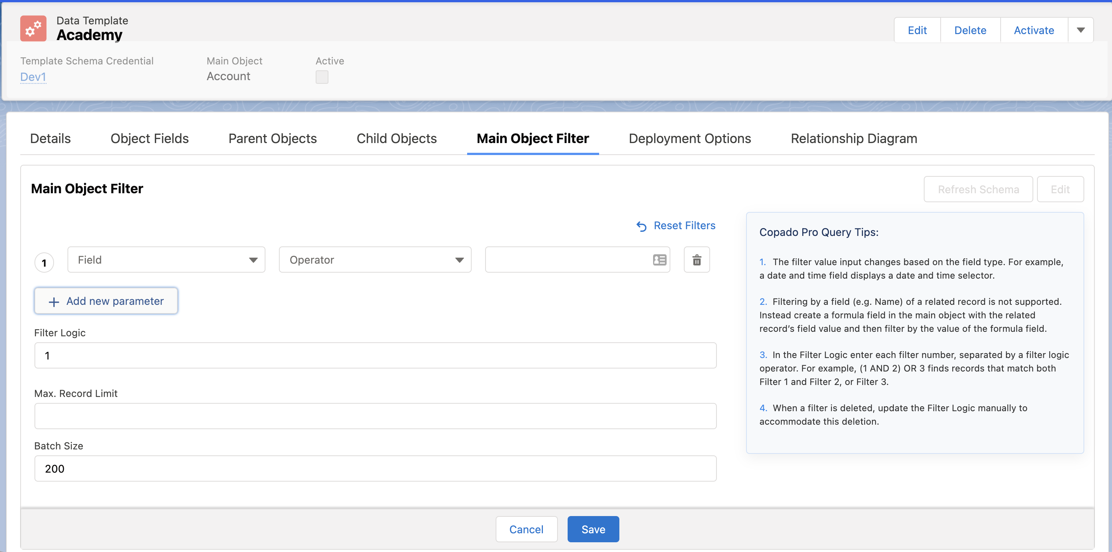Click the plus icon of Add new parameter
The height and width of the screenshot is (552, 1112).
click(x=54, y=301)
